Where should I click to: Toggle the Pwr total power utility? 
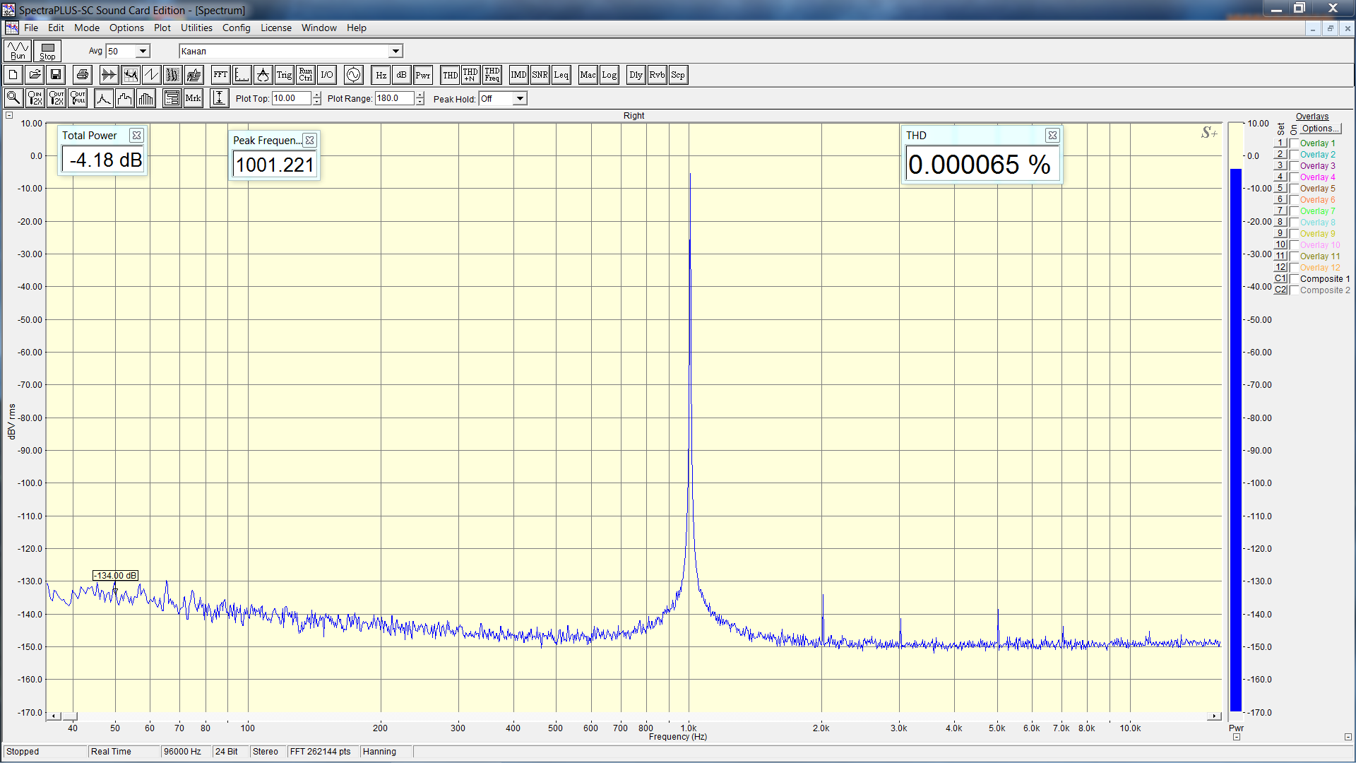click(422, 75)
